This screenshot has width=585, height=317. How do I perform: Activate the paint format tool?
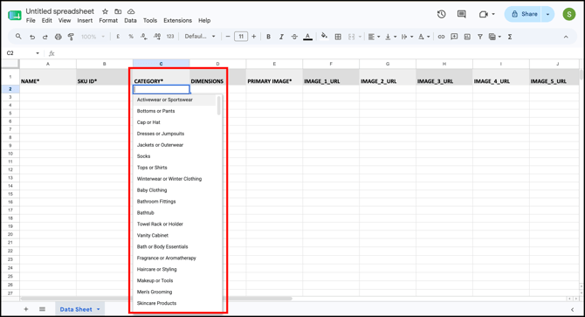71,37
